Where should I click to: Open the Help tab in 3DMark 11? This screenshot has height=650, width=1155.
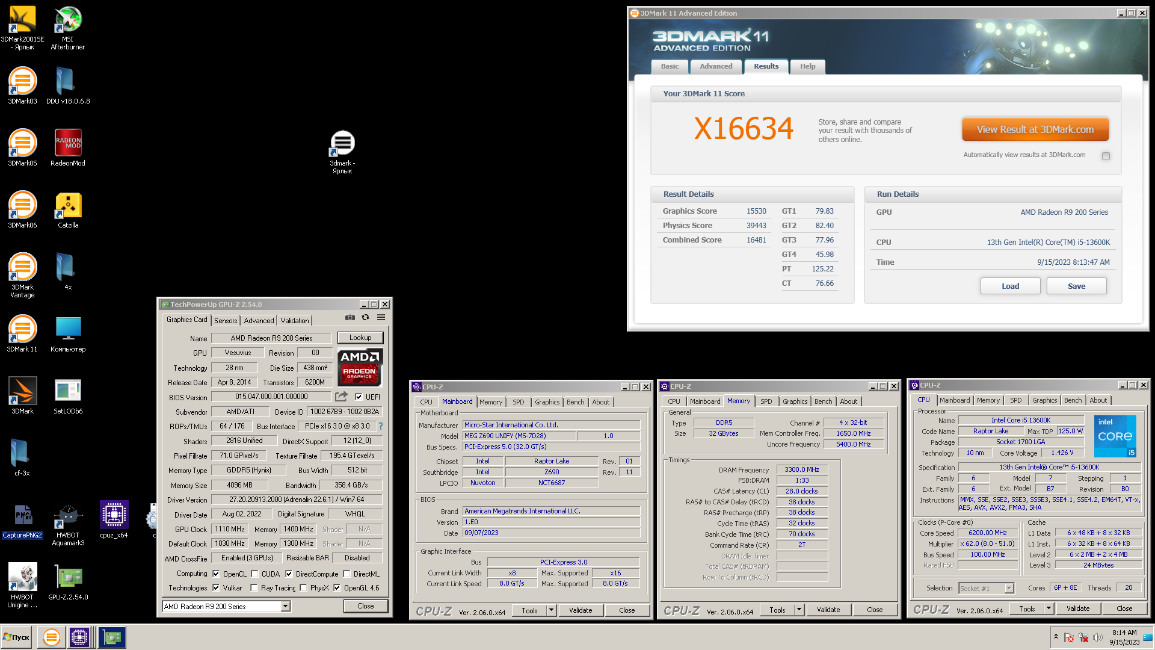click(x=807, y=66)
